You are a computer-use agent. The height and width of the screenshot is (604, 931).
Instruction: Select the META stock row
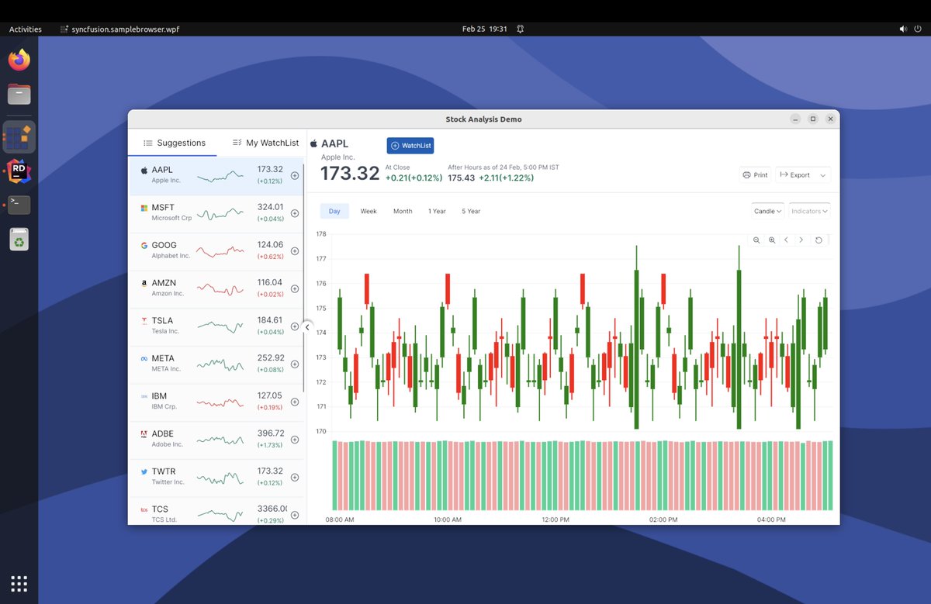[x=216, y=364]
